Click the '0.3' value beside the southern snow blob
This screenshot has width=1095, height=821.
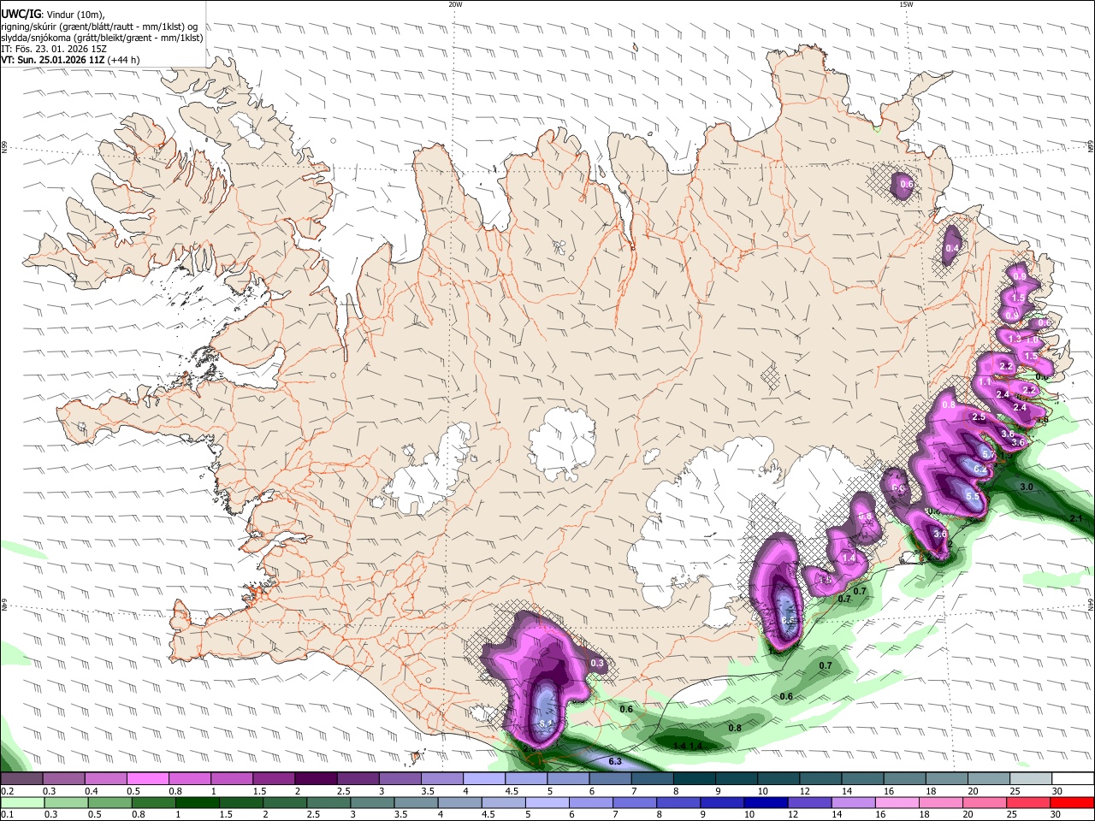598,663
